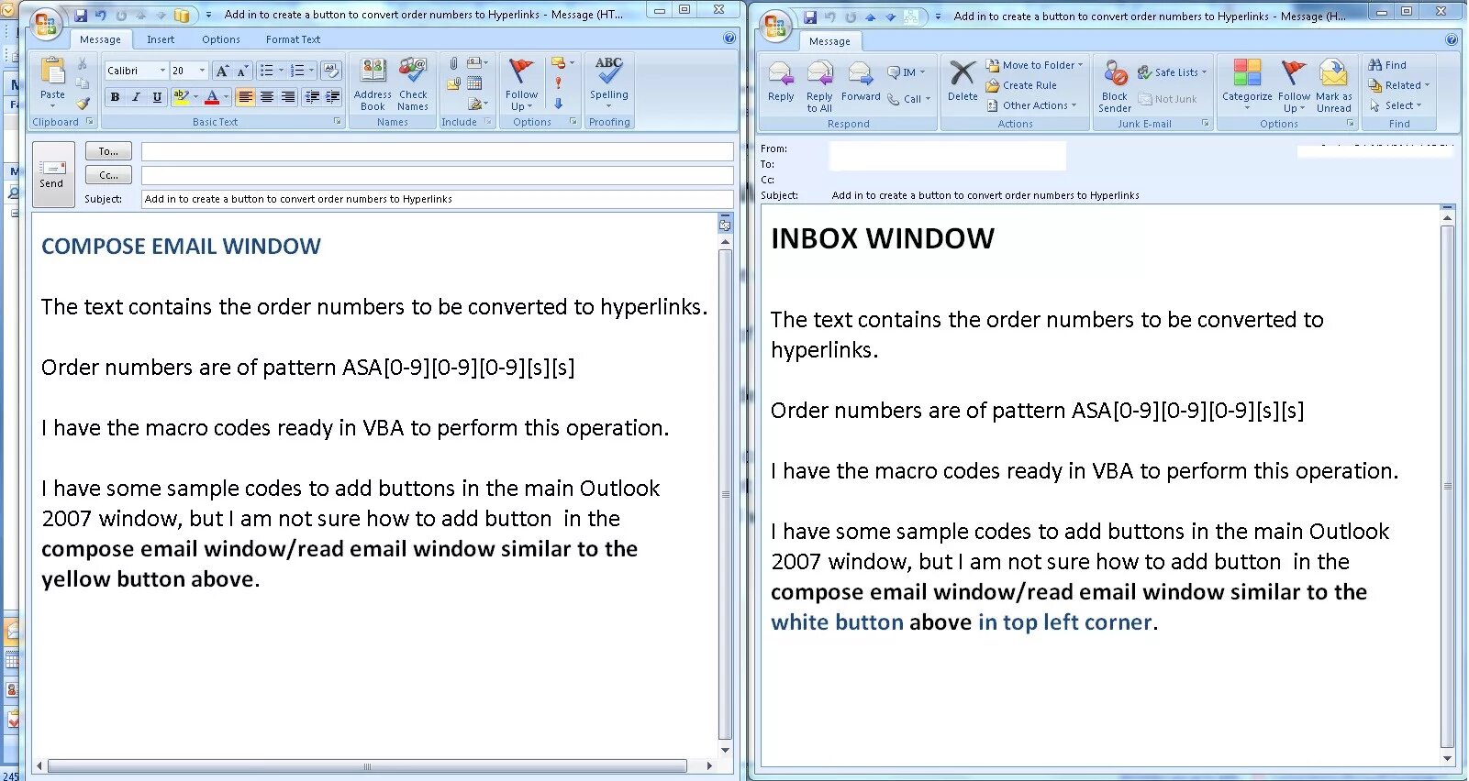Select Message tab in inbox window

[829, 41]
